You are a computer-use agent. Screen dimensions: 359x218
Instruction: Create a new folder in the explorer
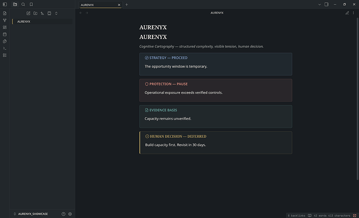coord(35,14)
